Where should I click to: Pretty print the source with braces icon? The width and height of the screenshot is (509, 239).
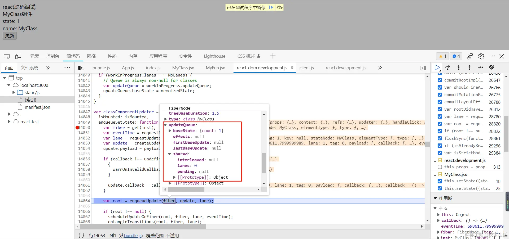click(81, 235)
